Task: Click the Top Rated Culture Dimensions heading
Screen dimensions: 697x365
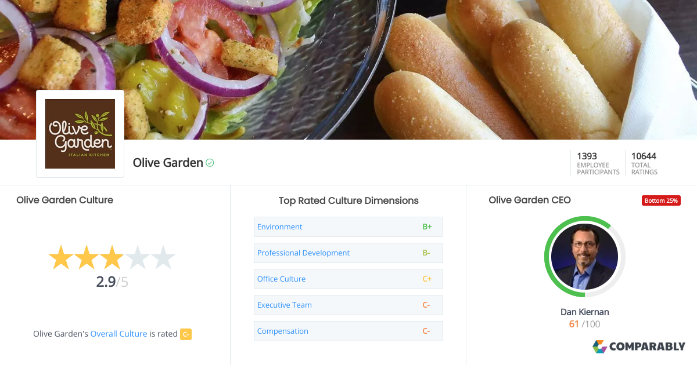Action: pos(348,200)
